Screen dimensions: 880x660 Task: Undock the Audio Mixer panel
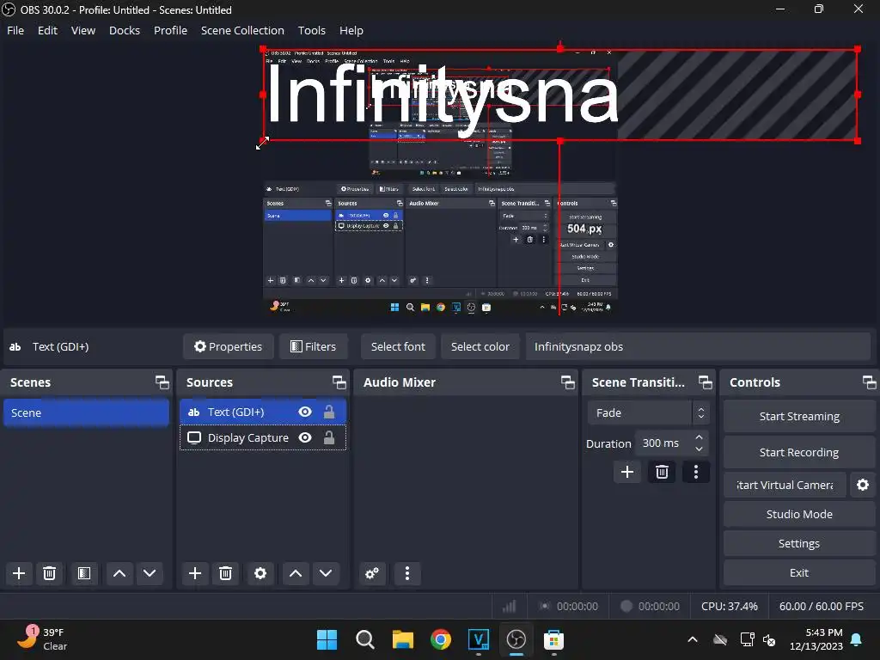567,382
